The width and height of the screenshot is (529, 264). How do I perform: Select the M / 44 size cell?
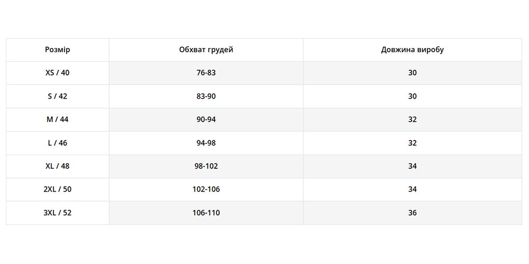coord(58,119)
